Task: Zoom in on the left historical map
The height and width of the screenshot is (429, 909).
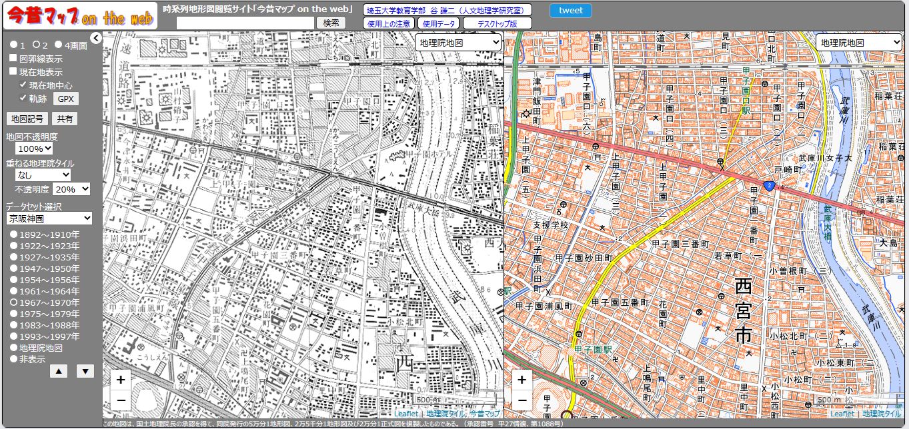Action: [121, 380]
